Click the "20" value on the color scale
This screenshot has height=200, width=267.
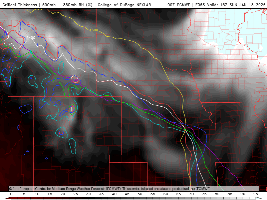[63, 194]
